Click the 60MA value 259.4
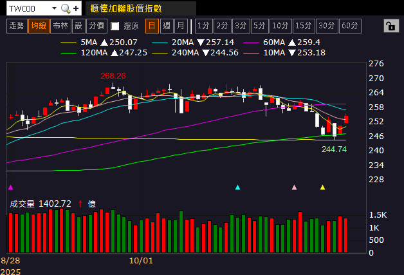 click(x=309, y=43)
